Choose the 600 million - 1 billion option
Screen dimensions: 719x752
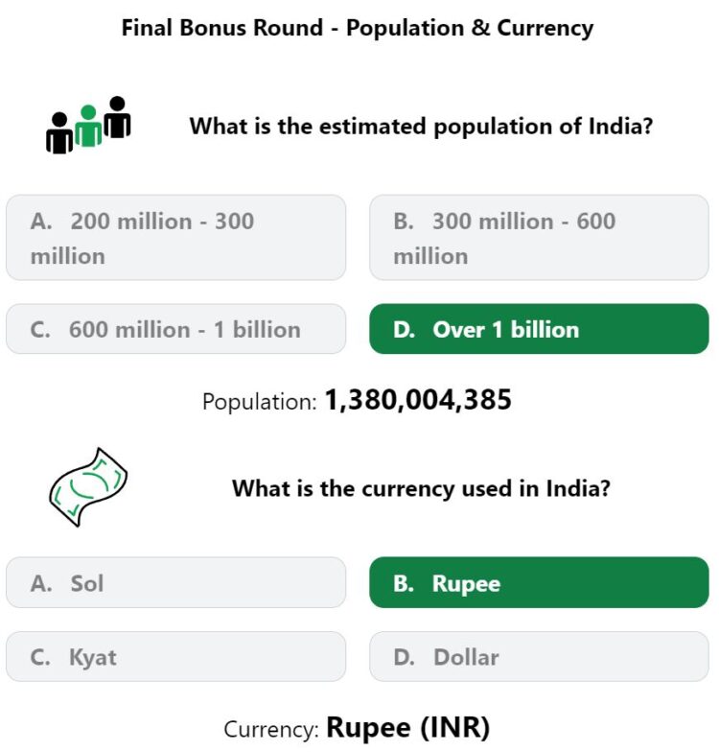[x=176, y=329]
